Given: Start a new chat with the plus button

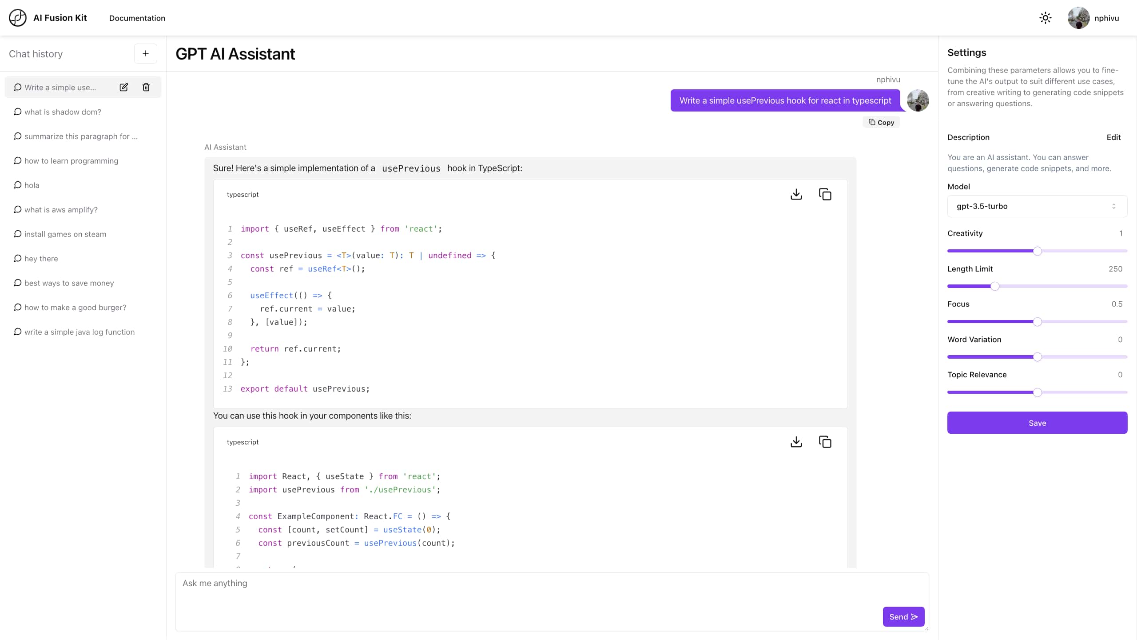Looking at the screenshot, I should pyautogui.click(x=146, y=53).
